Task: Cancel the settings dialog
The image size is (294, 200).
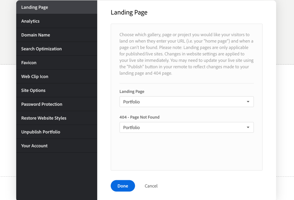Action: click(x=151, y=186)
